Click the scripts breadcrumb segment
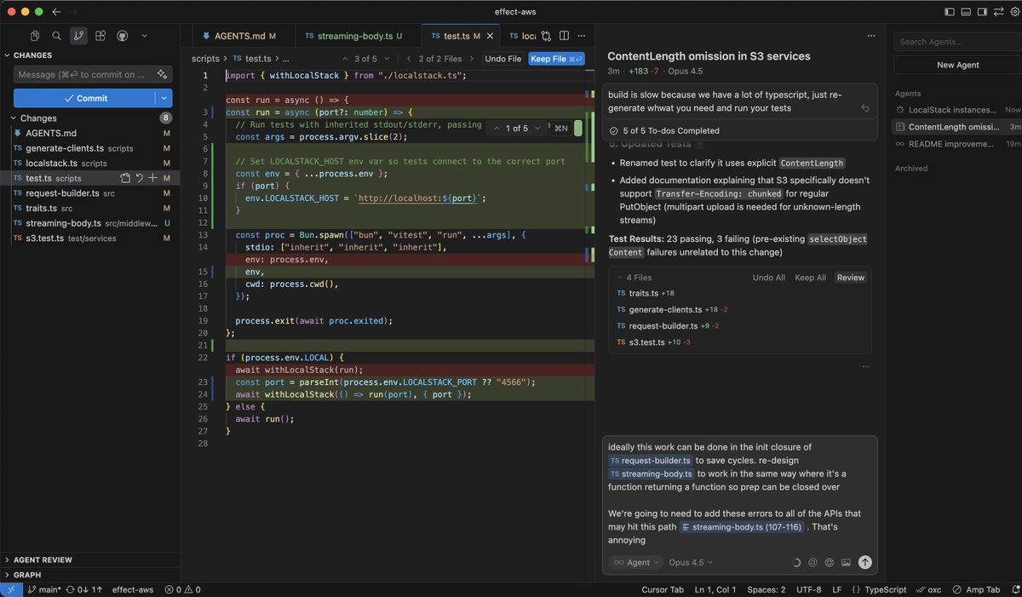 click(205, 59)
